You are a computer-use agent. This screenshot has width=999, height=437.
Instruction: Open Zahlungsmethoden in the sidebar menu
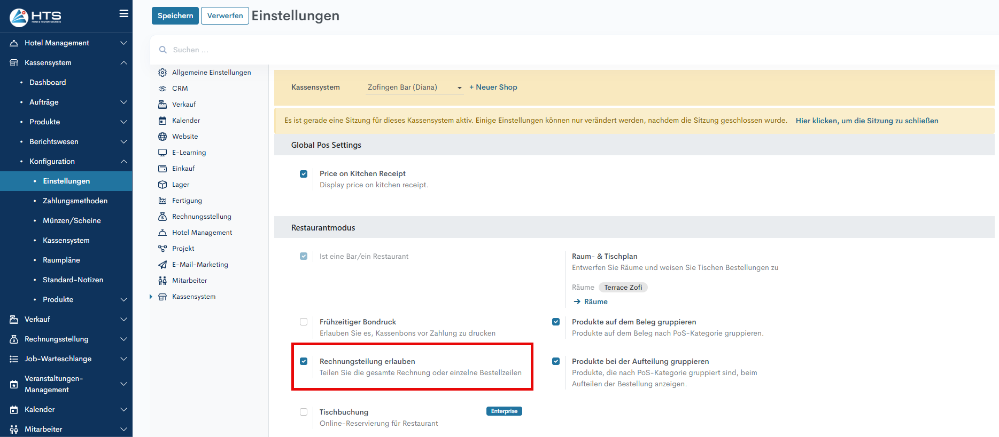coord(75,201)
